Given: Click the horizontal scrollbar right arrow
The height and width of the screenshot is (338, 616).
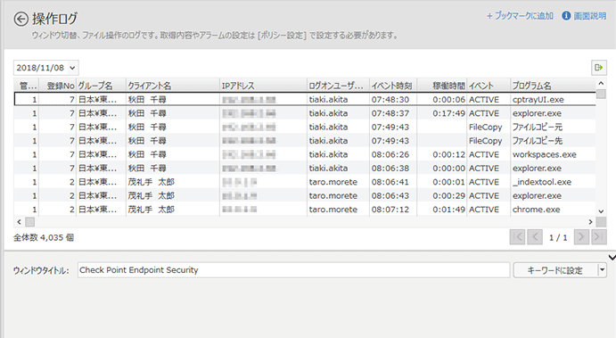Looking at the screenshot, I should point(590,222).
